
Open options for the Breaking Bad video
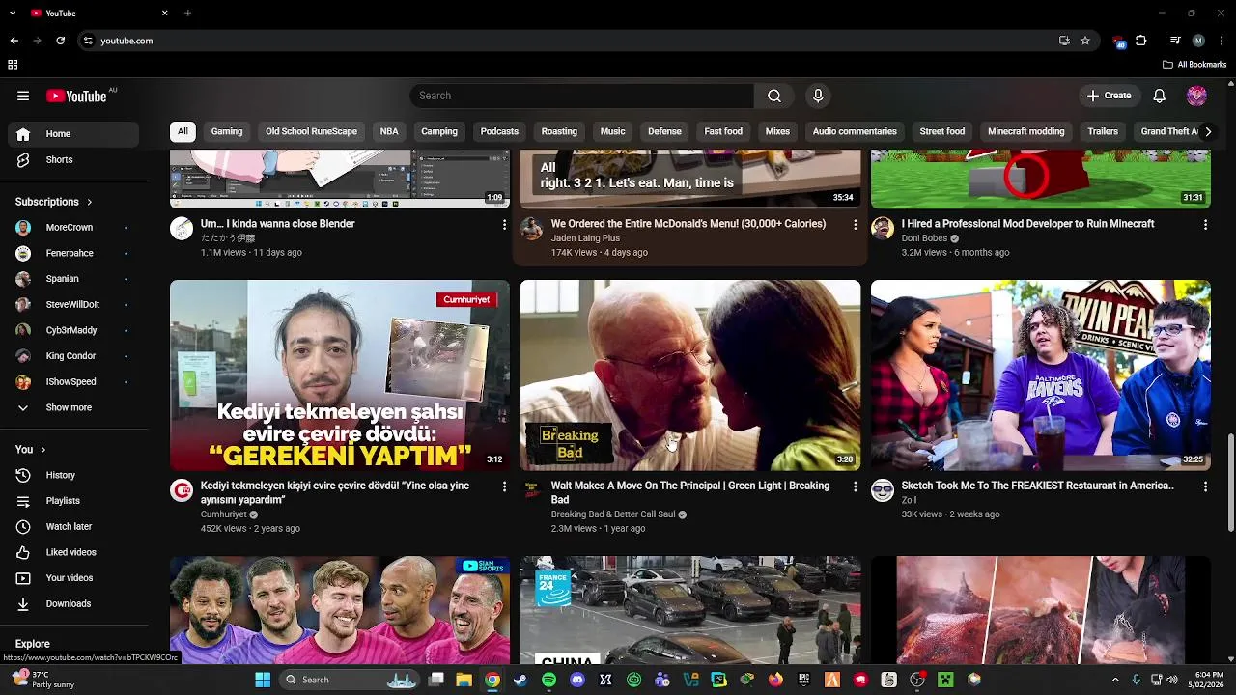(x=855, y=486)
